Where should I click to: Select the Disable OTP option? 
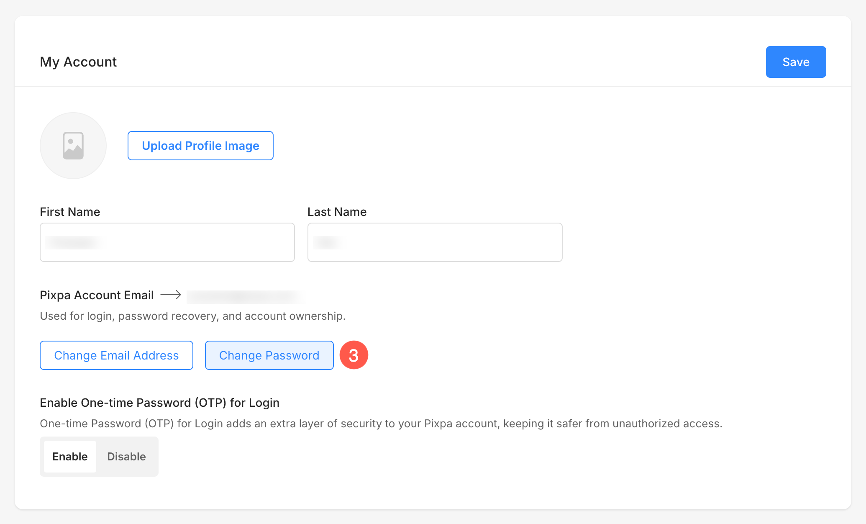click(x=126, y=457)
